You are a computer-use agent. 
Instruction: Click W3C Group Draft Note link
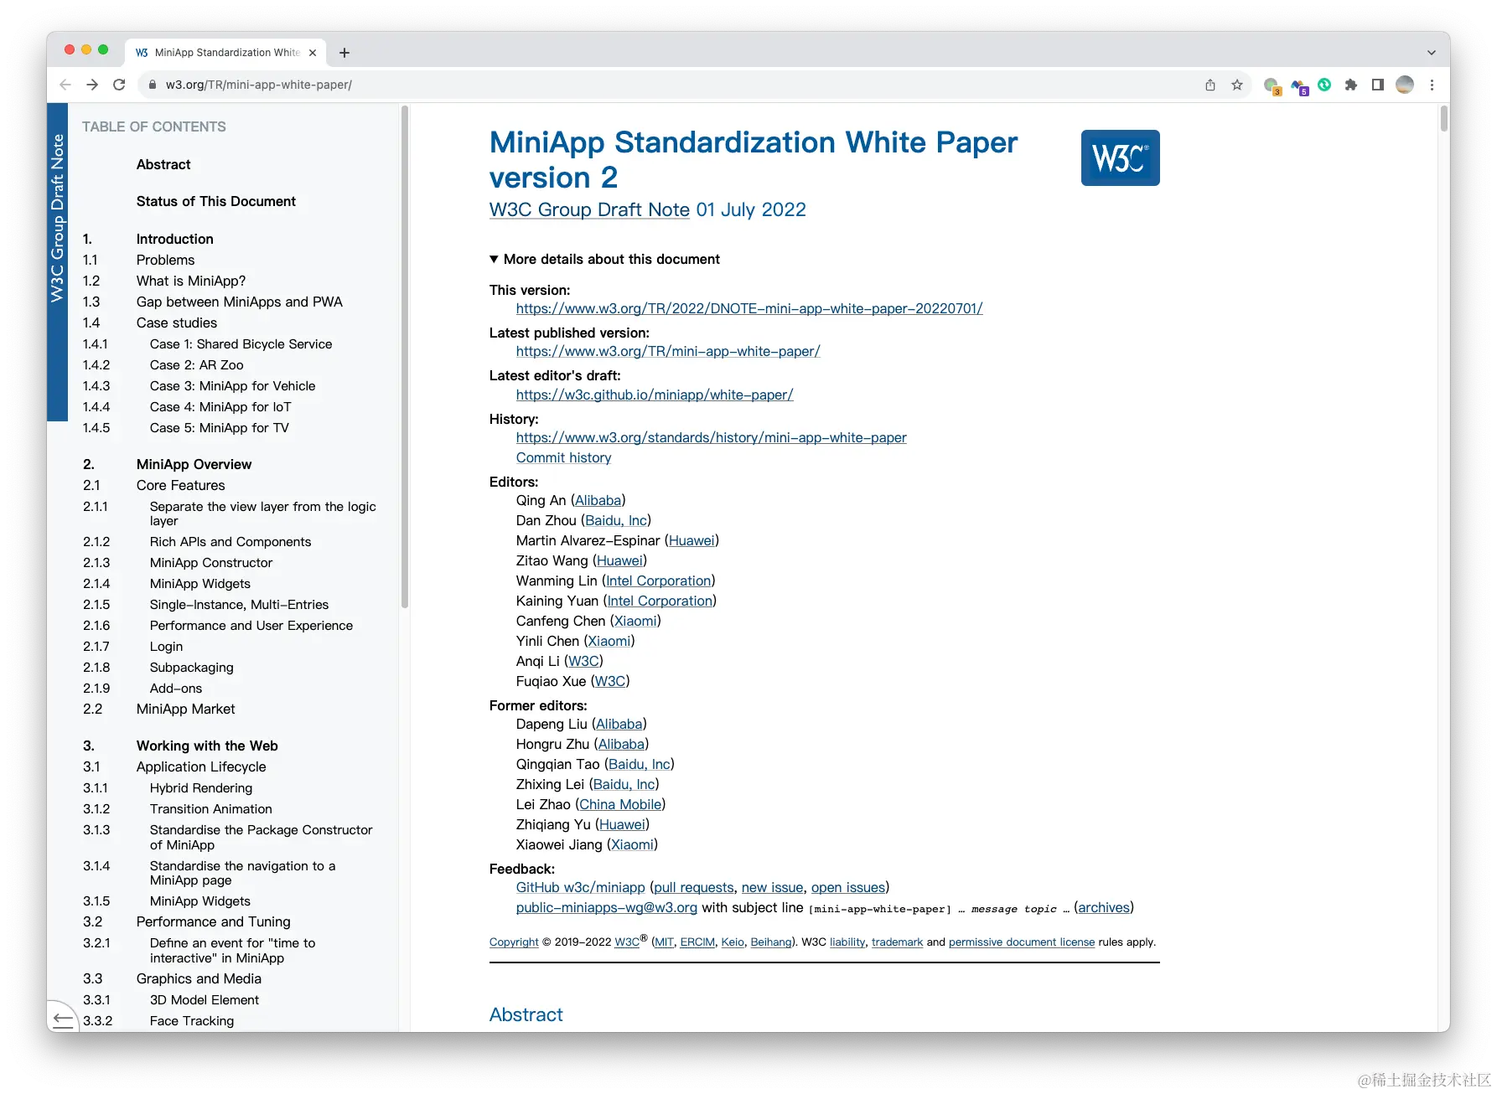click(589, 210)
